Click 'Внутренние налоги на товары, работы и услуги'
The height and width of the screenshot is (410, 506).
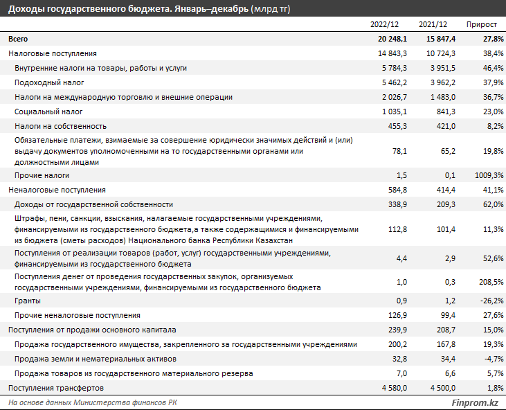click(x=100, y=68)
